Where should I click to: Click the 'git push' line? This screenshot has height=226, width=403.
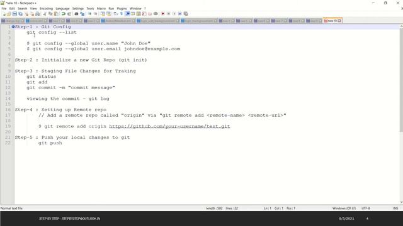(x=50, y=143)
